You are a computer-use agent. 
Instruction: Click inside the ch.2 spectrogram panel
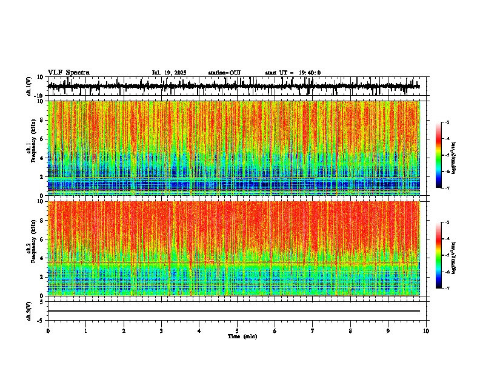(x=233, y=249)
